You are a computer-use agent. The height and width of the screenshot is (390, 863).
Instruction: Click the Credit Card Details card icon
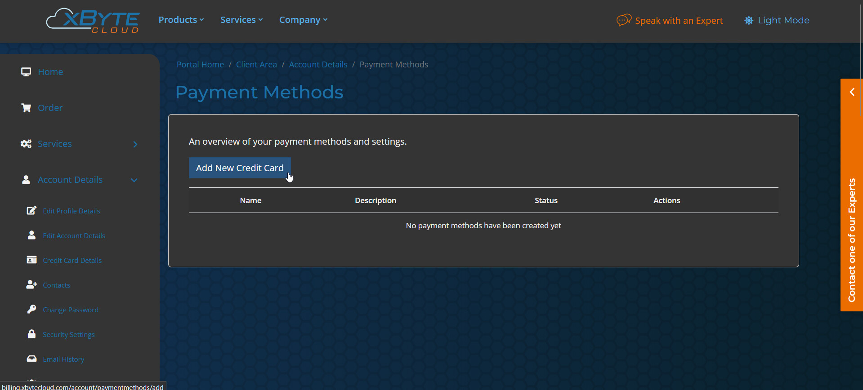31,260
